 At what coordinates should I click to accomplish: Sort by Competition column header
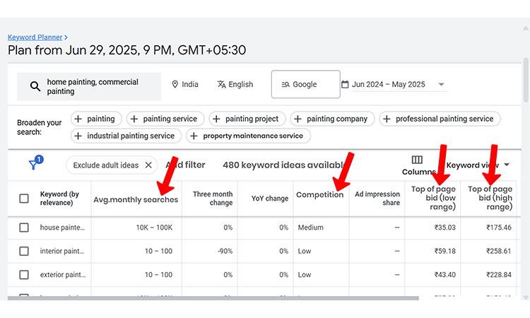click(319, 194)
